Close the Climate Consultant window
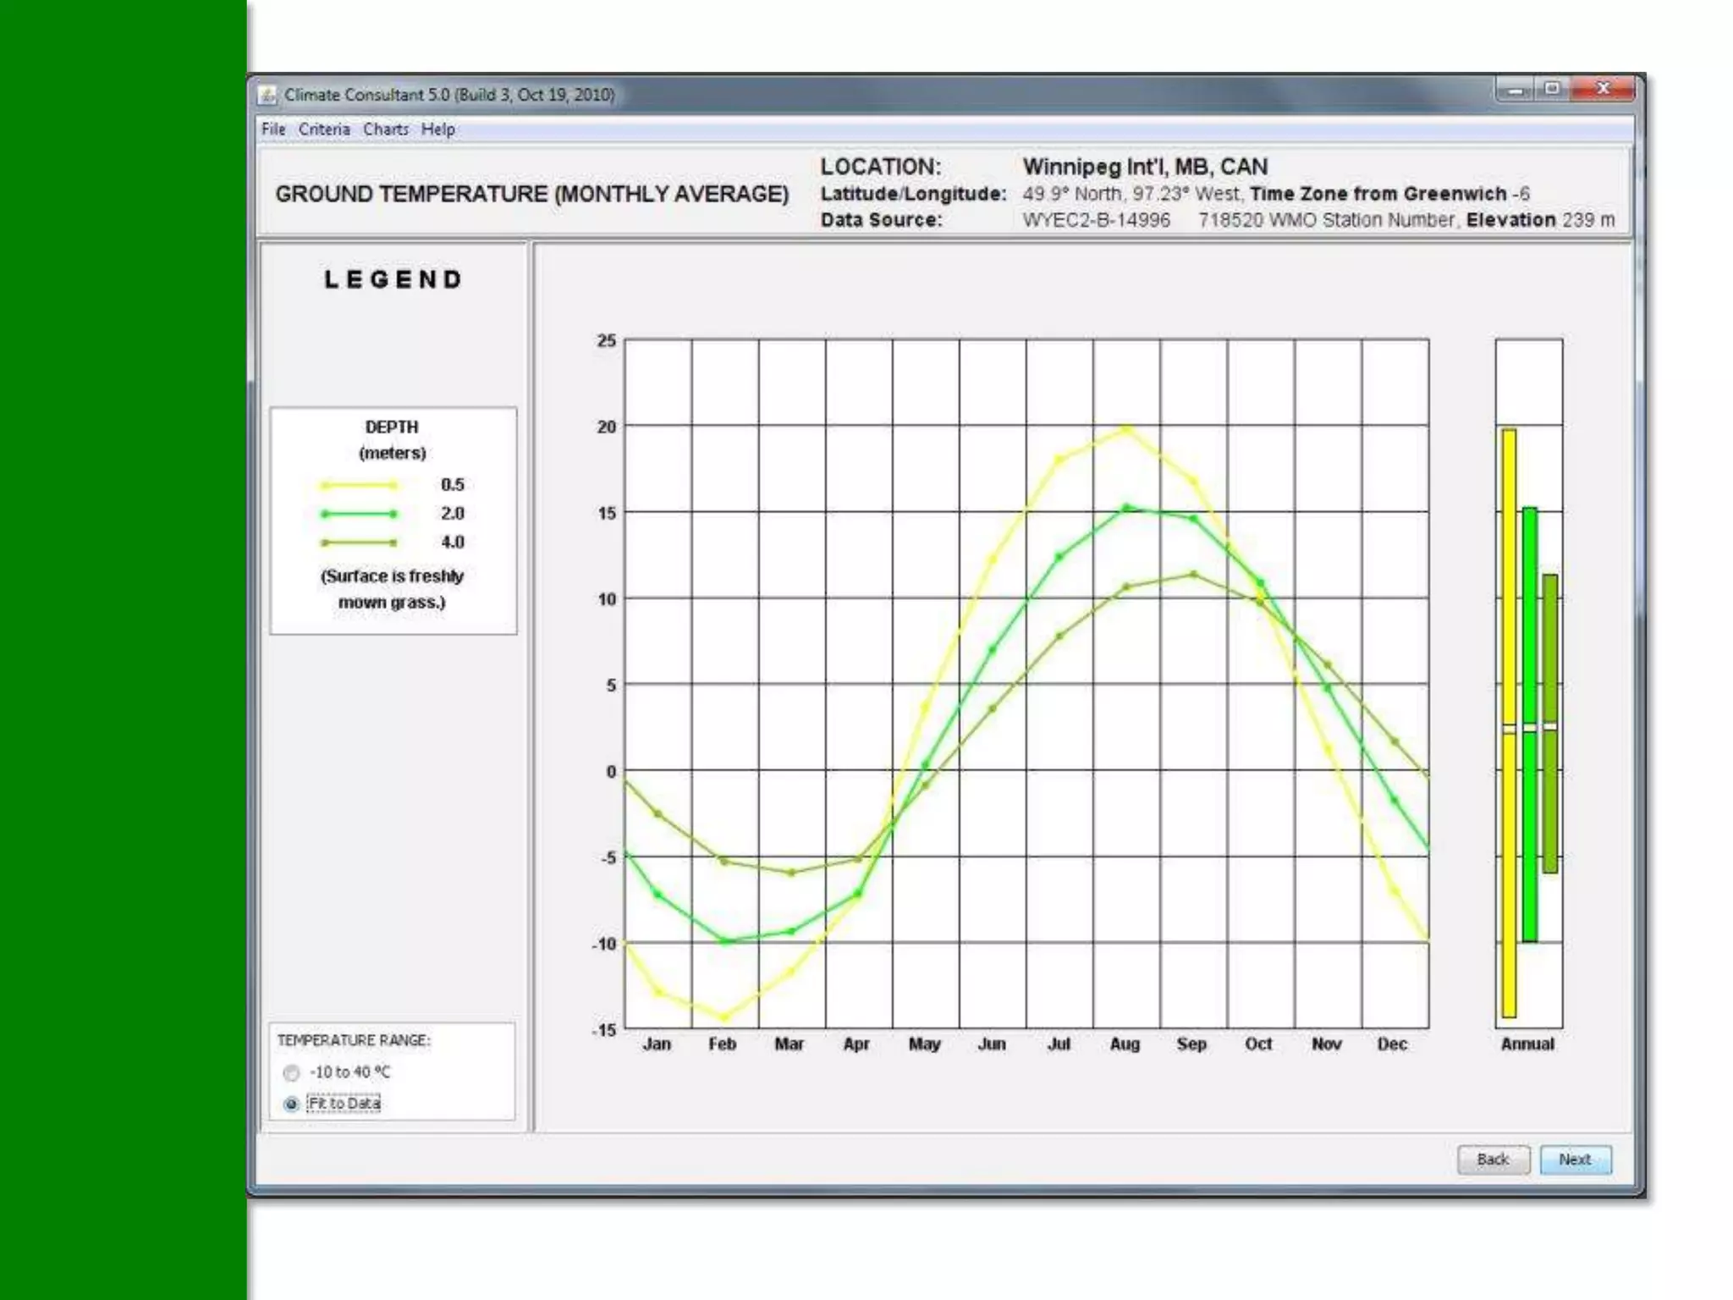 click(x=1602, y=89)
